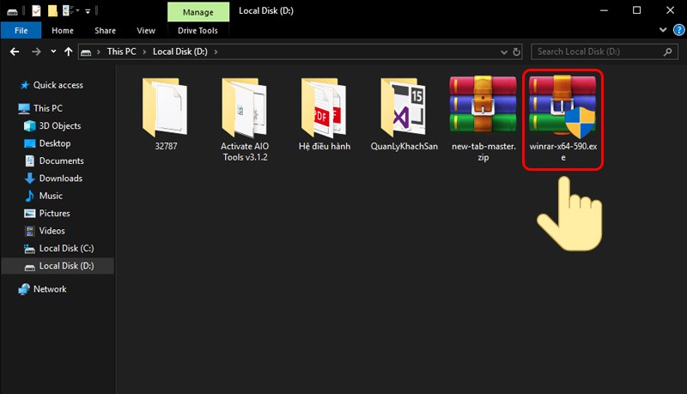Select the Hệ điều hành folder icon
The height and width of the screenshot is (394, 687).
325,106
